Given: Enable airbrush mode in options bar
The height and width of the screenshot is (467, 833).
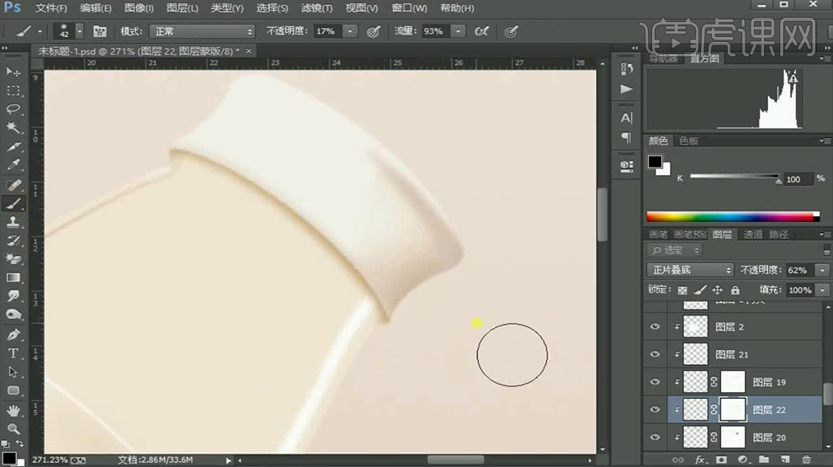Looking at the screenshot, I should pyautogui.click(x=481, y=31).
